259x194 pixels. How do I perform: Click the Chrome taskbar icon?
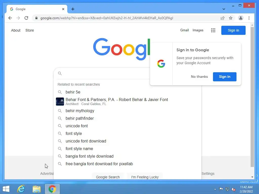coord(52,189)
